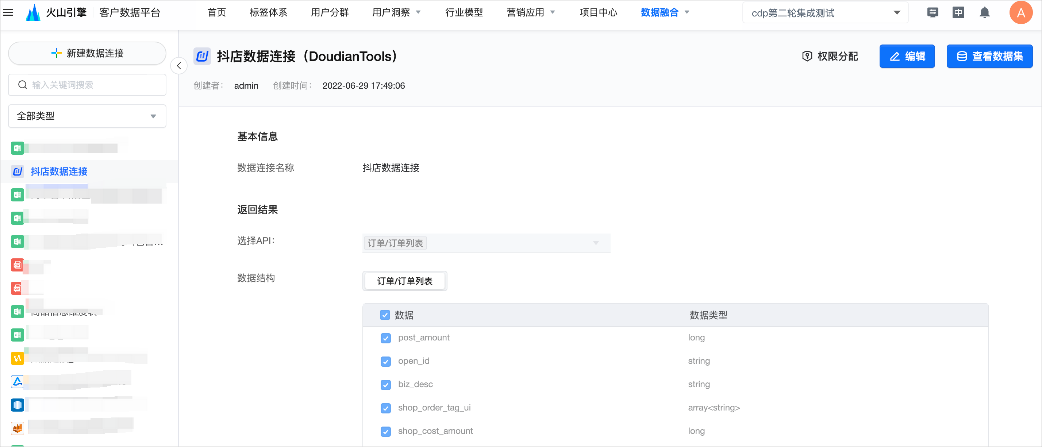The width and height of the screenshot is (1042, 447).
Task: Click the 抖店数据连接 sidebar icon
Action: pos(18,172)
